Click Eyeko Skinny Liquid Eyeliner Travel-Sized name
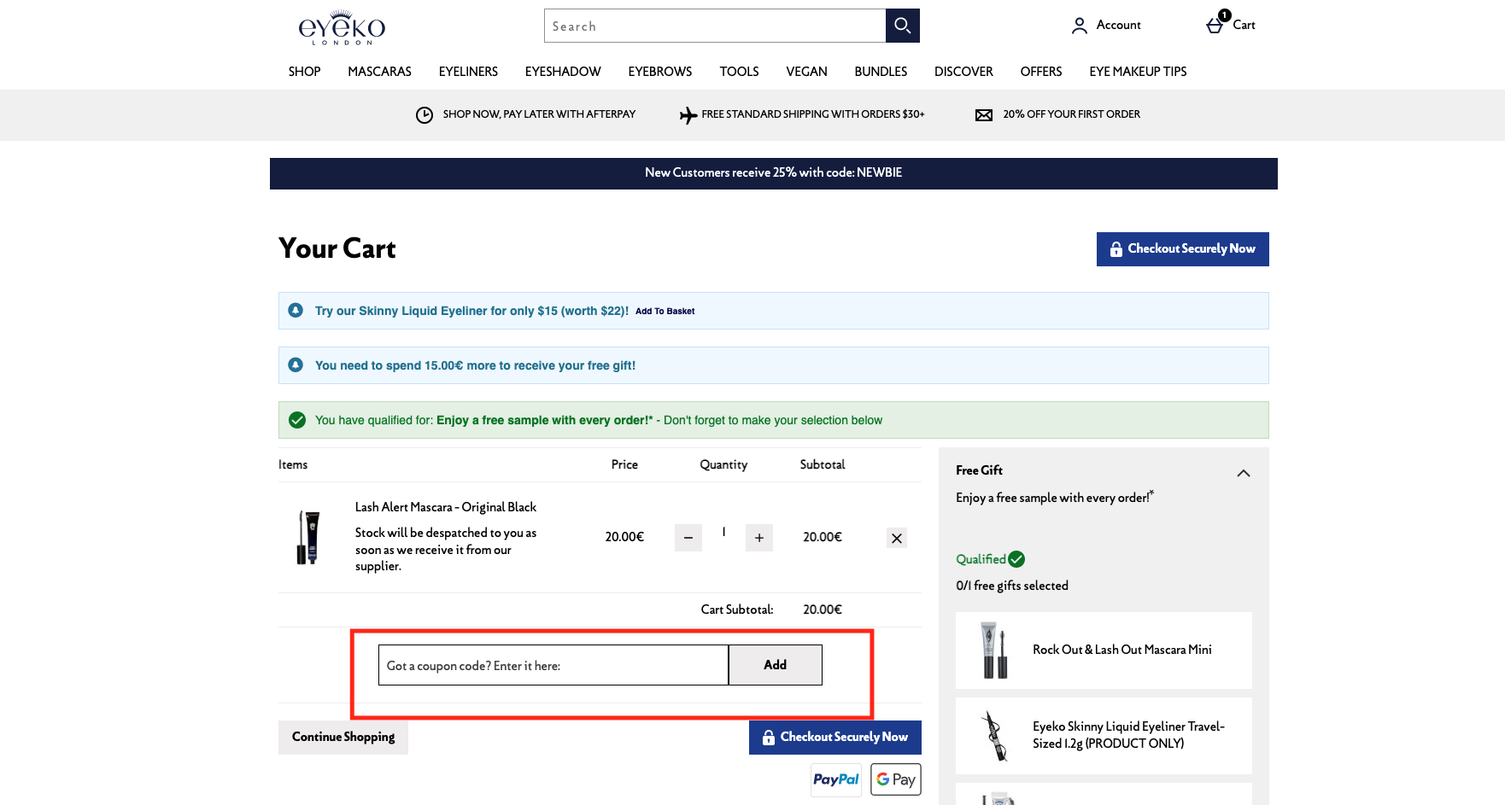Viewport: 1505px width, 805px height. point(1128,735)
